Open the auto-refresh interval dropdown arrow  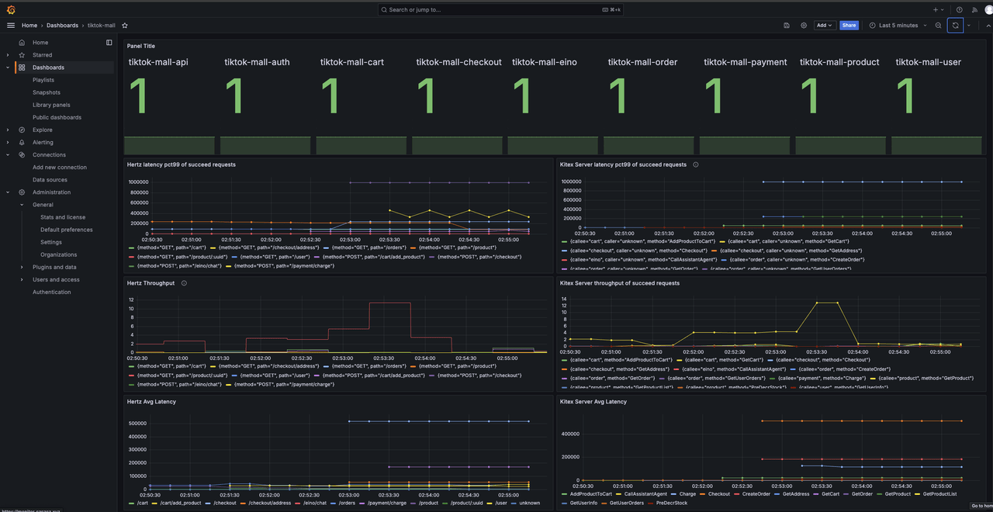tap(969, 26)
